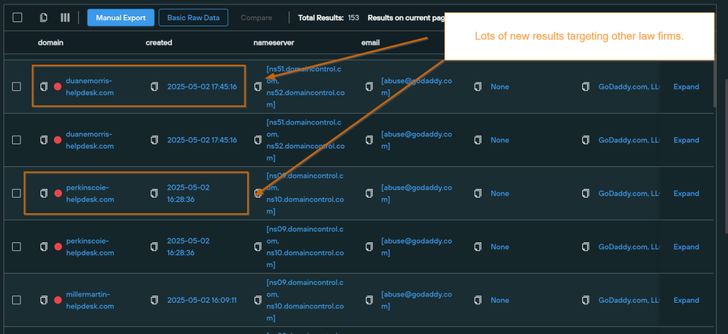Click abuse@godaddy.com email in millermartin row
Image resolution: width=728 pixels, height=334 pixels.
point(417,300)
